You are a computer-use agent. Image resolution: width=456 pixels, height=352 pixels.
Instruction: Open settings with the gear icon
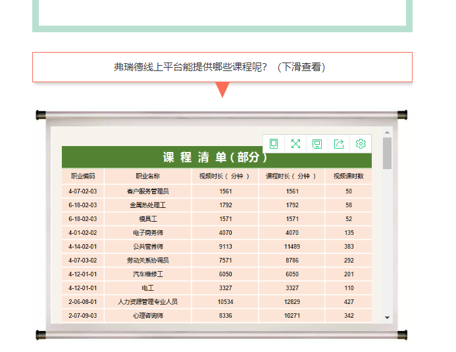pyautogui.click(x=361, y=144)
